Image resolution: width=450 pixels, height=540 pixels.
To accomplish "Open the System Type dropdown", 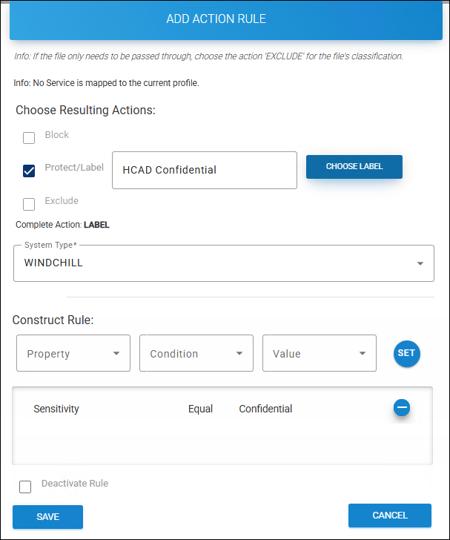I will [x=223, y=263].
